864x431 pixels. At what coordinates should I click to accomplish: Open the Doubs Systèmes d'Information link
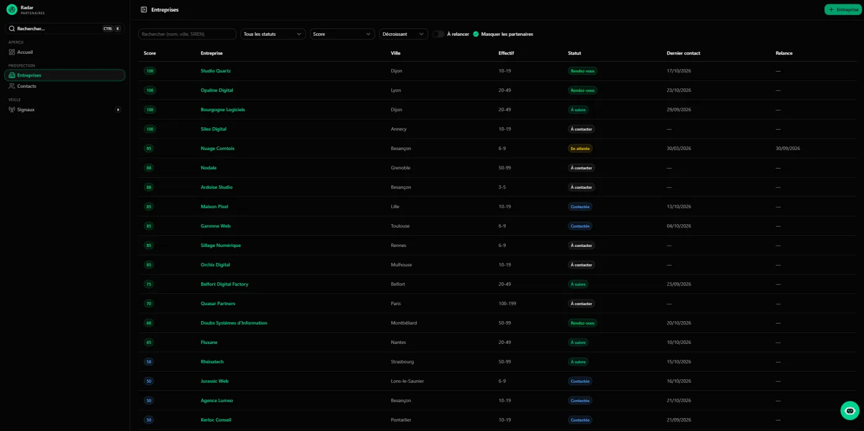coord(234,323)
